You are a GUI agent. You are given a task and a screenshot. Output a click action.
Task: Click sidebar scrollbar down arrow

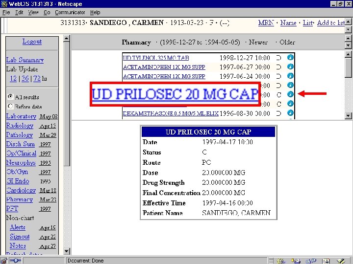[x=66, y=251]
